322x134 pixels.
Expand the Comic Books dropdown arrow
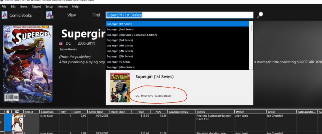tap(37, 15)
